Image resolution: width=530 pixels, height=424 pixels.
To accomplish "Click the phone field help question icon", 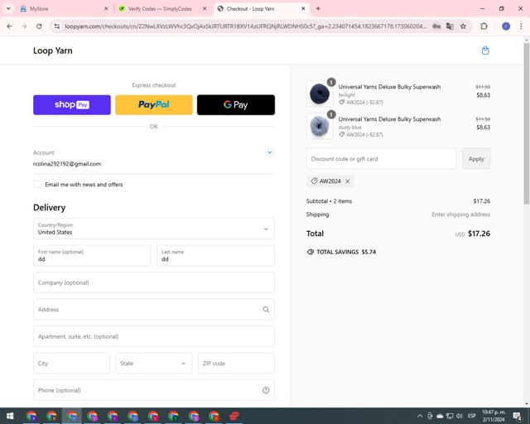I will (x=266, y=390).
